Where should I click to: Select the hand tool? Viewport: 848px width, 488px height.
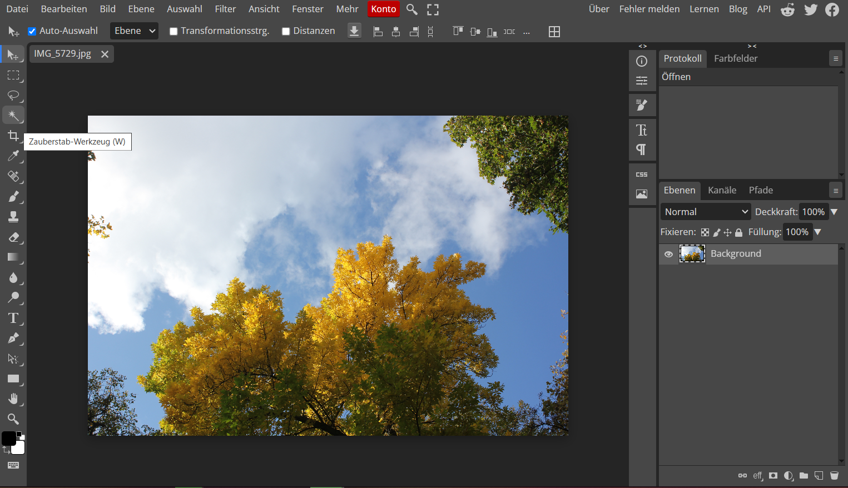(x=14, y=399)
